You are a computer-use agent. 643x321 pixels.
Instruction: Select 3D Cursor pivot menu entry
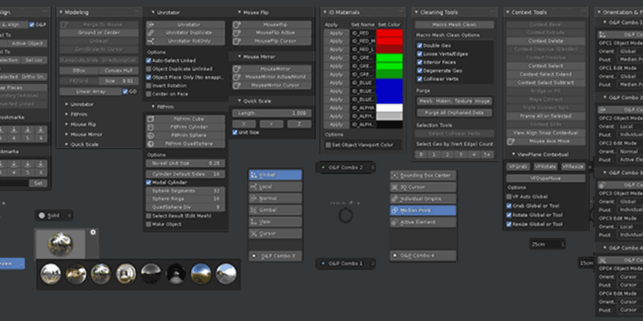(423, 187)
